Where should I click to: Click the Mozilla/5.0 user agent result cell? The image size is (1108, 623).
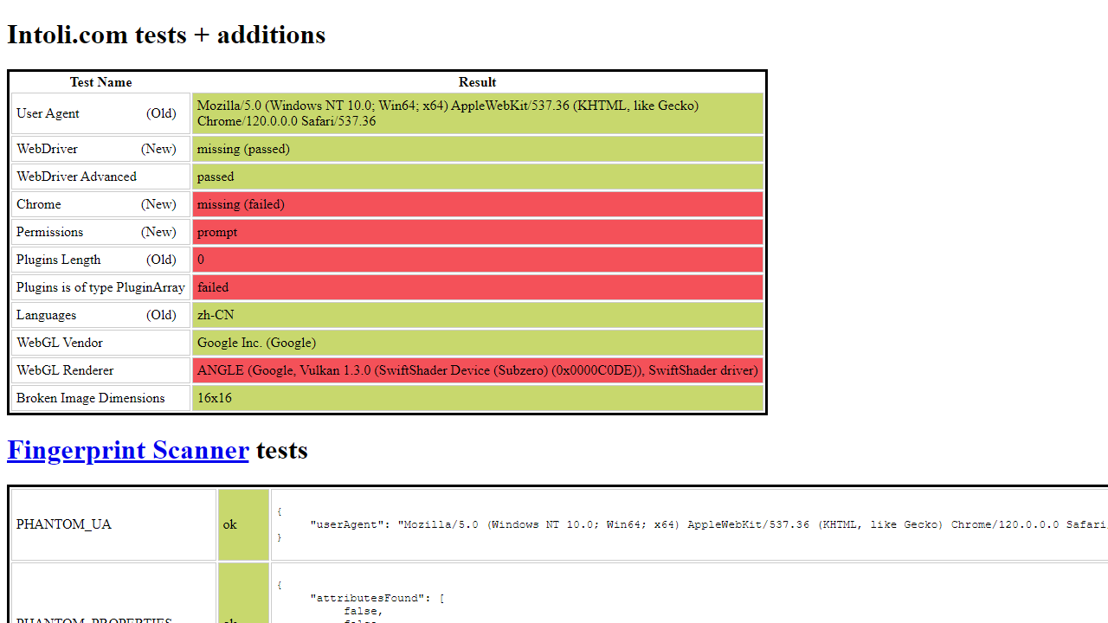(x=478, y=113)
